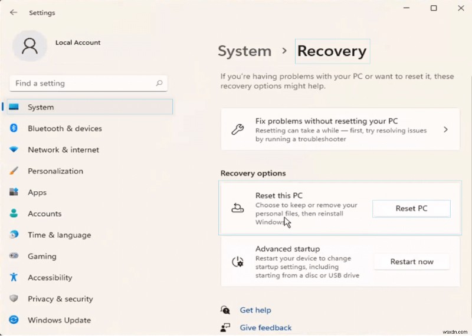Minimize the Settings window
Screen dimensions: 472x336
click(x=407, y=8)
